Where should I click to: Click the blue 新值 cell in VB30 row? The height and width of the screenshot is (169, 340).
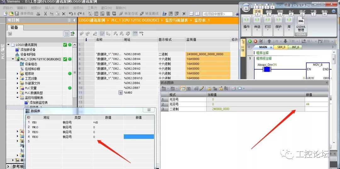pyautogui.click(x=139, y=137)
